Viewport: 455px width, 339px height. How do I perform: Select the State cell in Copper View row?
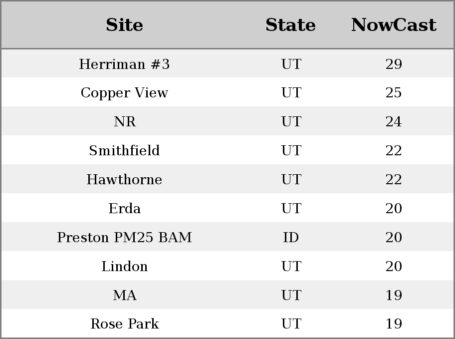pyautogui.click(x=291, y=93)
